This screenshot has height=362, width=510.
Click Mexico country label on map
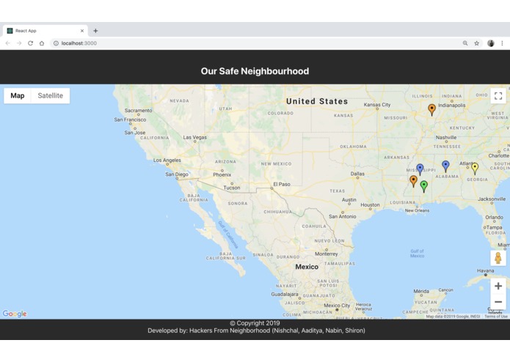click(307, 267)
